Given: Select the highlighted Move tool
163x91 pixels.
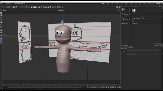Looking at the screenshot, I should [x=9, y=7].
